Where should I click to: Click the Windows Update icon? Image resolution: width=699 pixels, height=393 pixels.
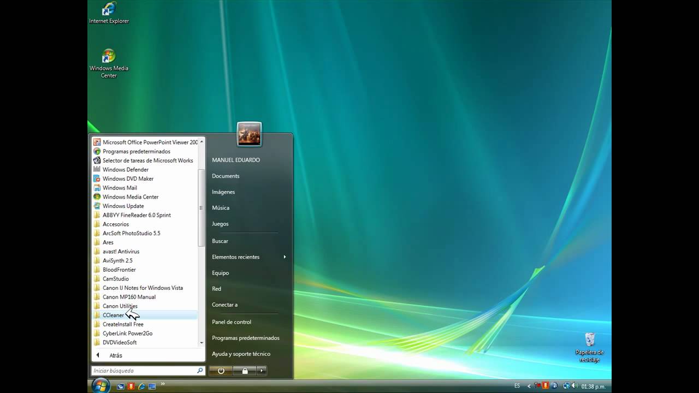97,206
